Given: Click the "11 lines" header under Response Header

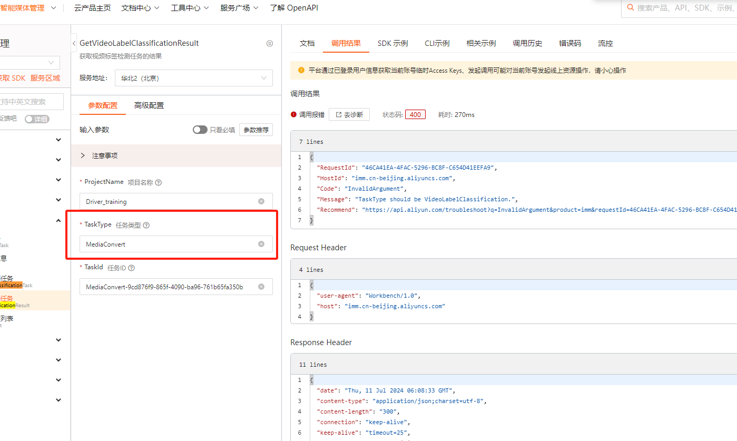Looking at the screenshot, I should [x=312, y=365].
